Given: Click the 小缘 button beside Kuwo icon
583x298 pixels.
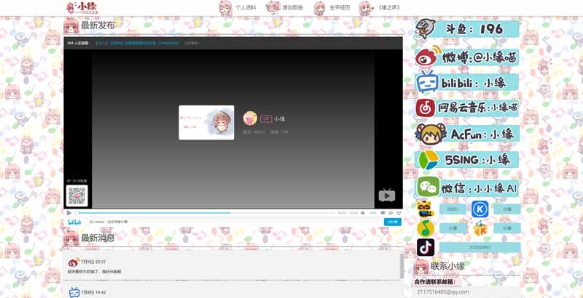Looking at the screenshot, I should point(507,228).
